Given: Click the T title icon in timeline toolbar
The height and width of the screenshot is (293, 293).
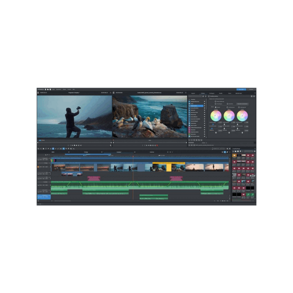Looking at the screenshot, I should [46, 148].
